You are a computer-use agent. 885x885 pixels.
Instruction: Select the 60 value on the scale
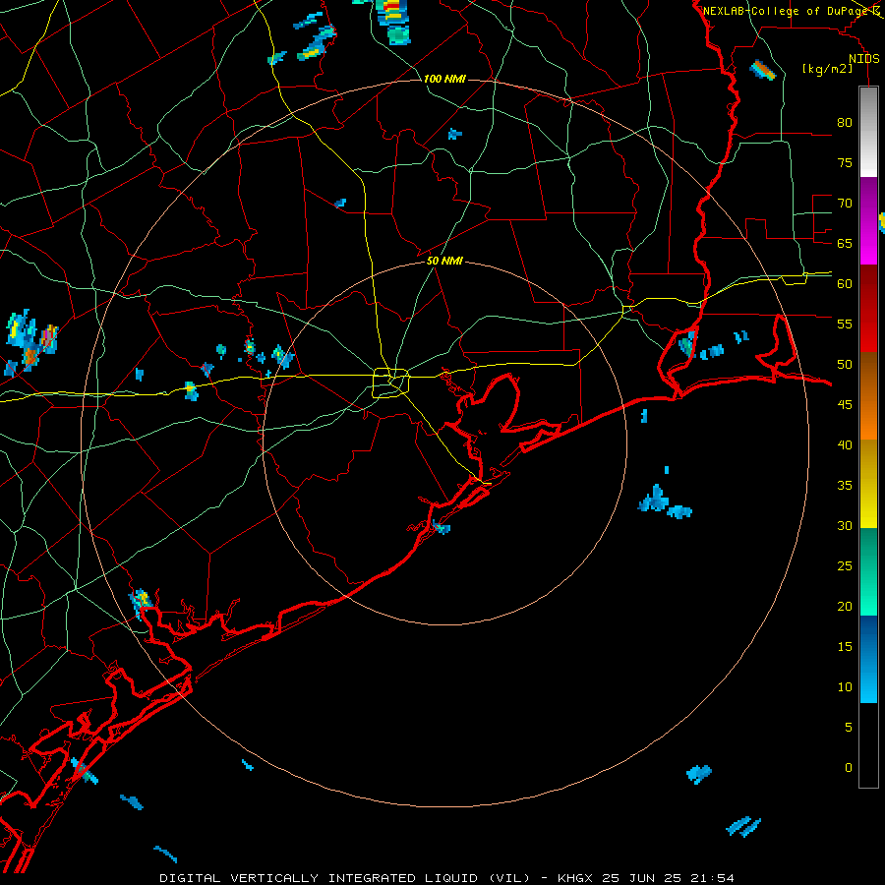point(845,284)
